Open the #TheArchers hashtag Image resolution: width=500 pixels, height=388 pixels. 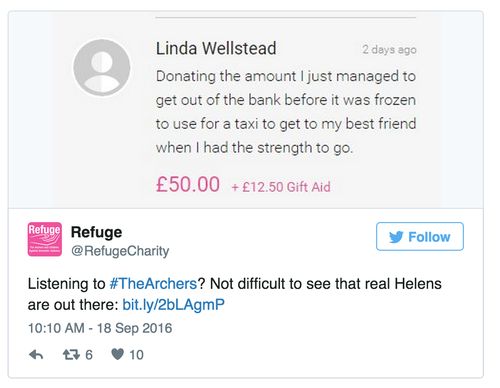pyautogui.click(x=153, y=284)
